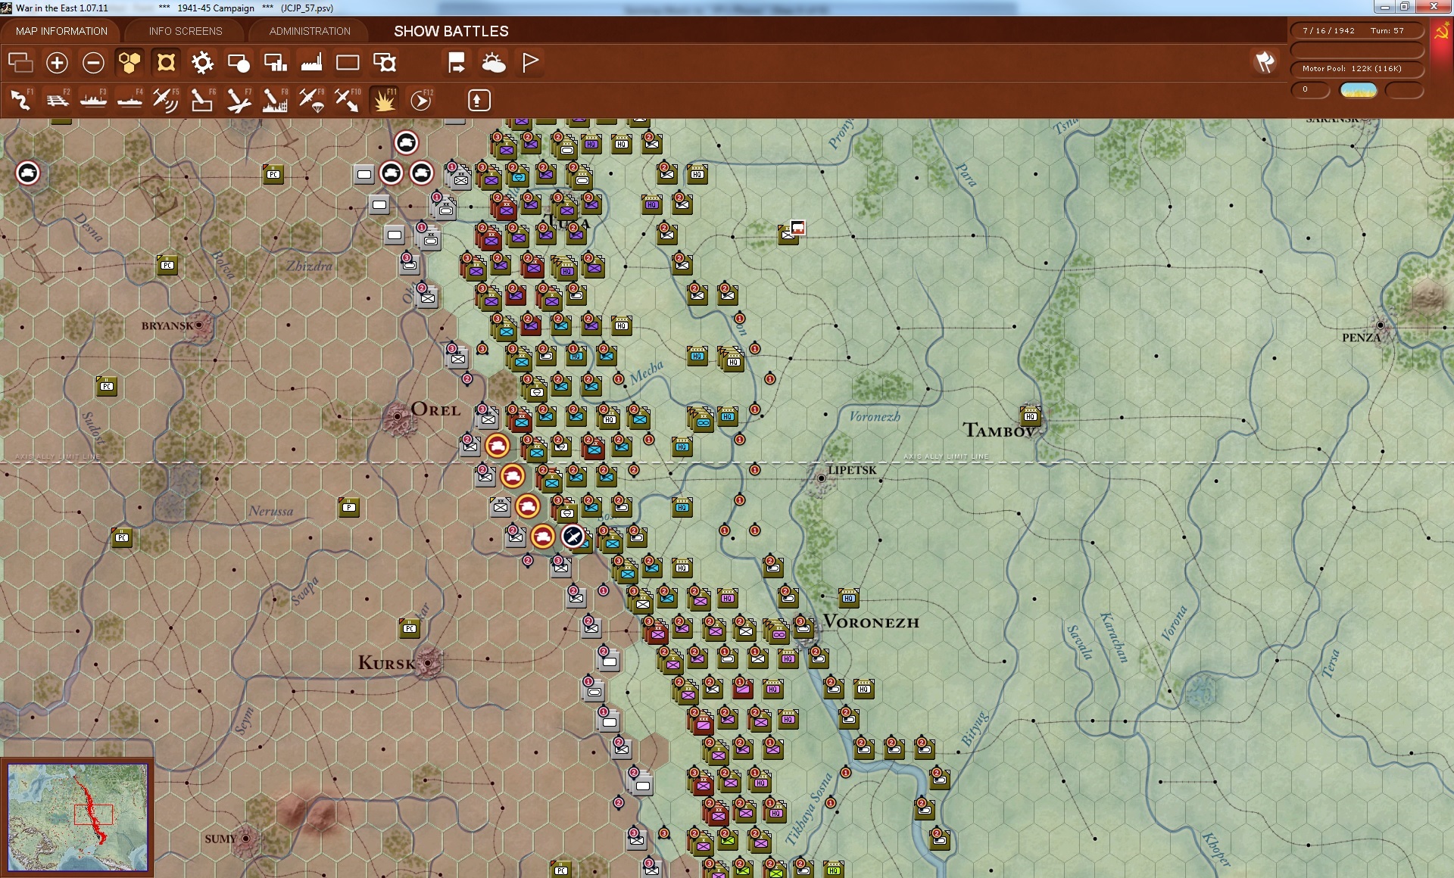This screenshot has width=1454, height=878.
Task: Click the overlapping windows map-view icon
Action: coord(20,62)
